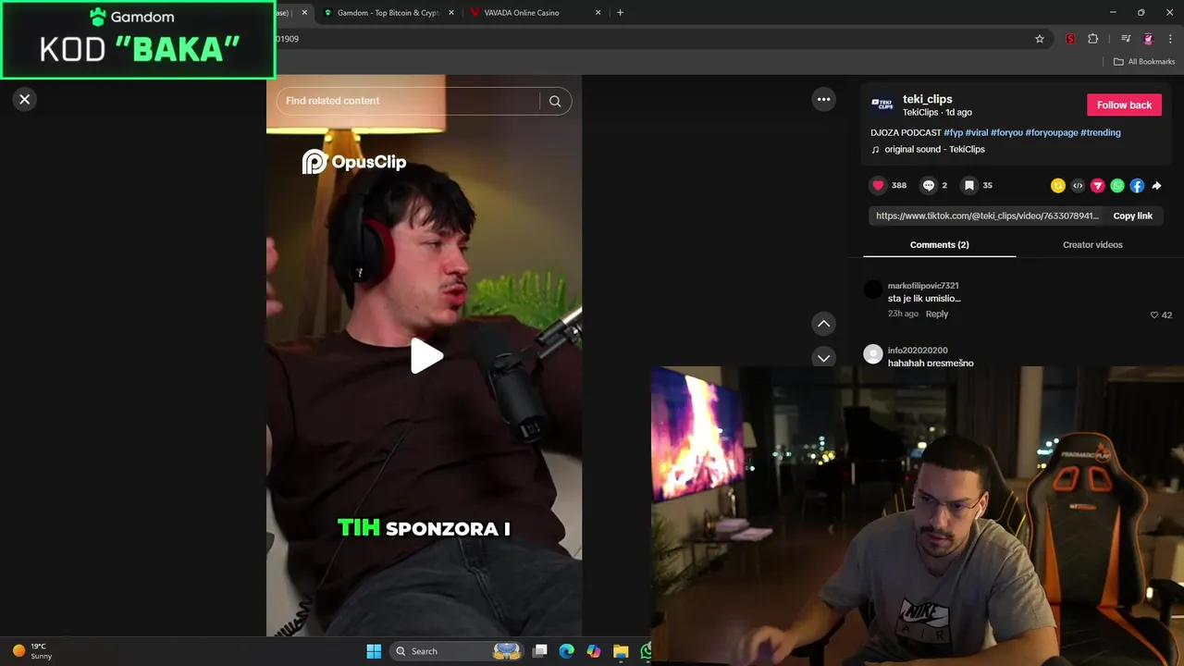Open markofilipovic7321 commenter profile
Image resolution: width=1184 pixels, height=666 pixels.
pos(923,286)
